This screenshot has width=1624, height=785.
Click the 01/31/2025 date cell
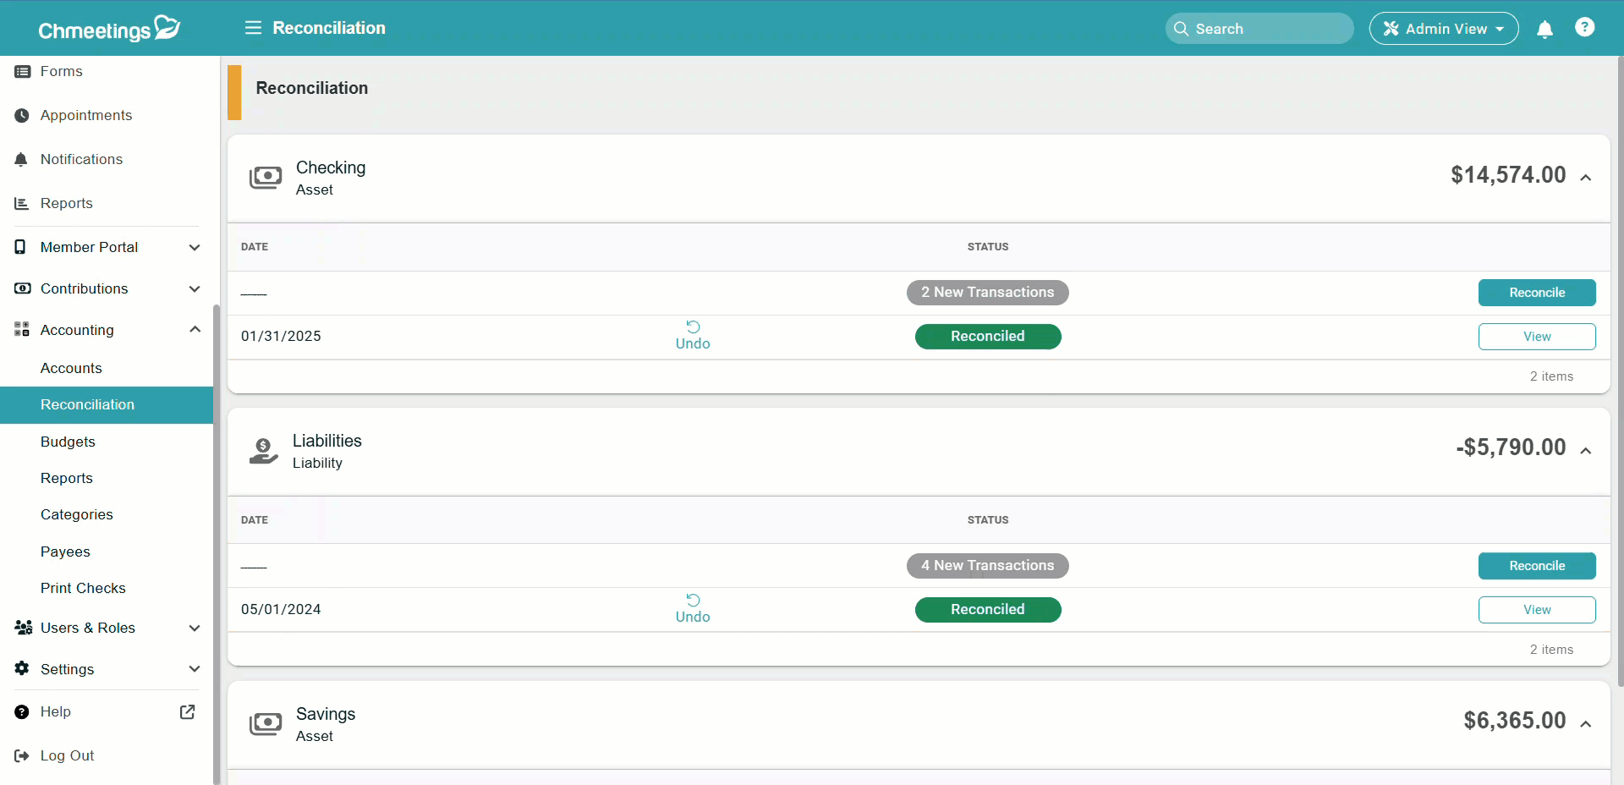coord(281,337)
